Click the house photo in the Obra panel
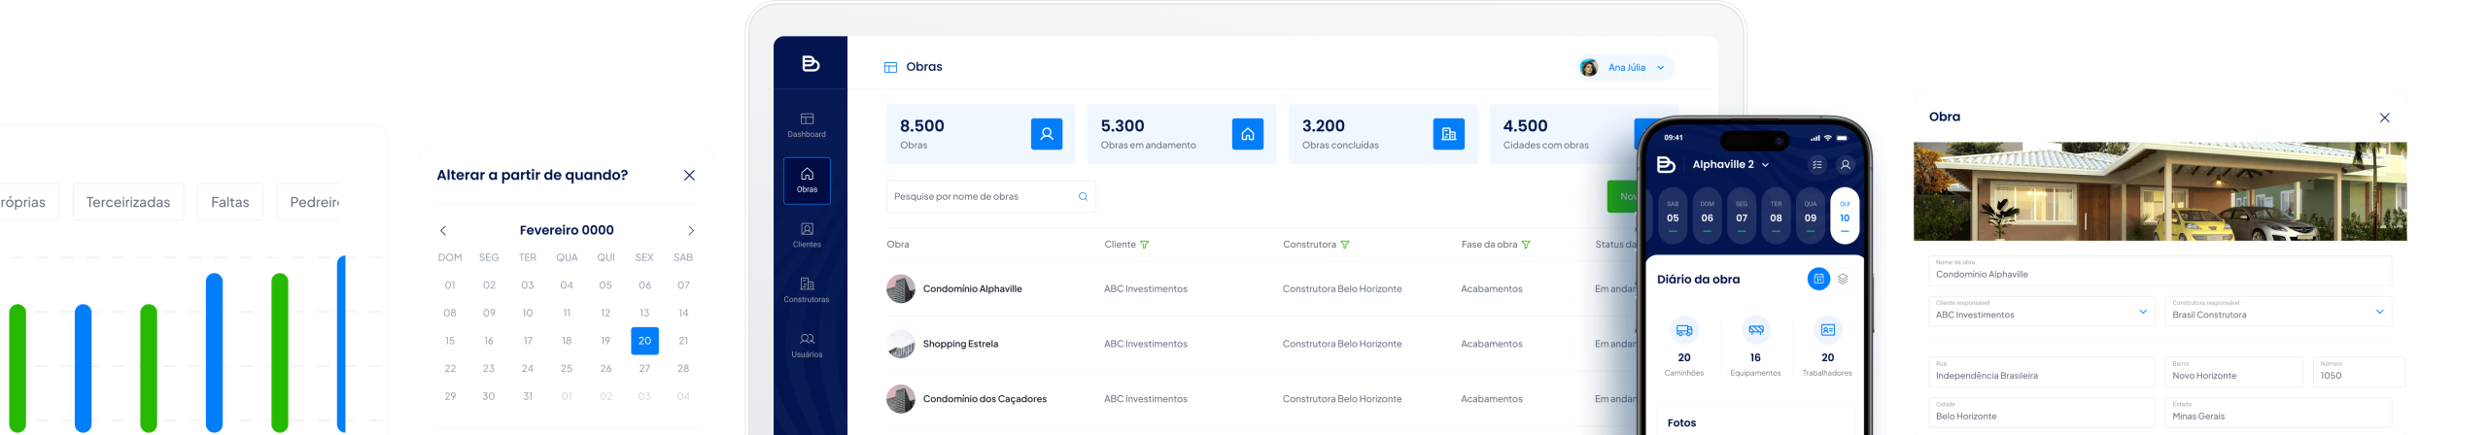Image resolution: width=2488 pixels, height=435 pixels. [2160, 191]
